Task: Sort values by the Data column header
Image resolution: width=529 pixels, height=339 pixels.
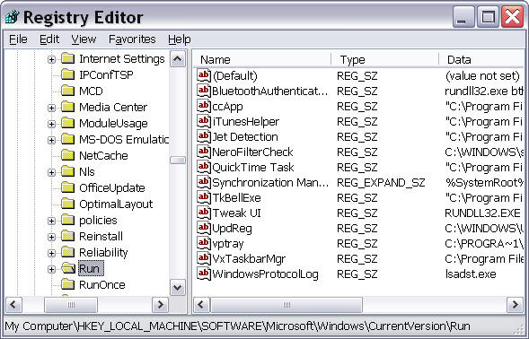Action: (x=481, y=60)
